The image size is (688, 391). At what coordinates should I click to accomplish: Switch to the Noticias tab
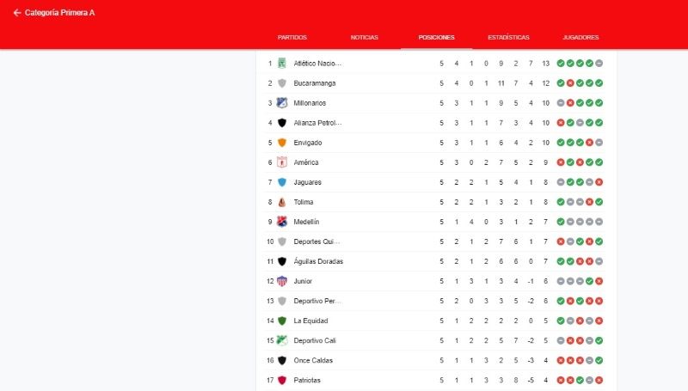364,37
